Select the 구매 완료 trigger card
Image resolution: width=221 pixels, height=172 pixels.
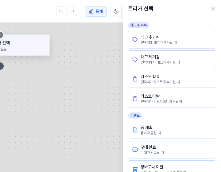pos(172,150)
